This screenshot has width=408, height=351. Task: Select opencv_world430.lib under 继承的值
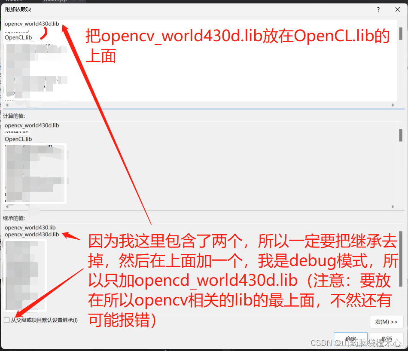click(30, 228)
